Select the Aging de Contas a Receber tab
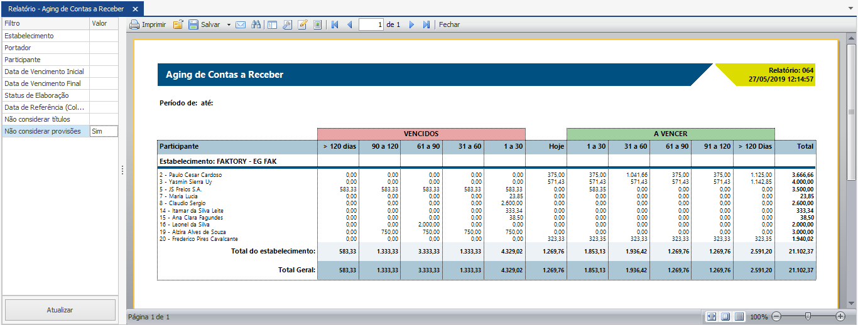This screenshot has height=325, width=858. click(66, 8)
